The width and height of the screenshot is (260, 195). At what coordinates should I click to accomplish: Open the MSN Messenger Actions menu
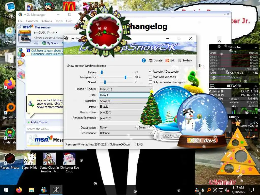tap(47, 21)
